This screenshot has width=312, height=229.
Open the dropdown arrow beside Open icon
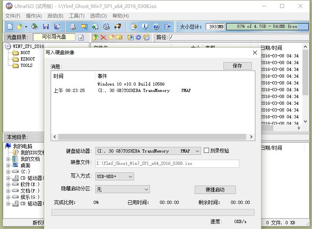26,27
